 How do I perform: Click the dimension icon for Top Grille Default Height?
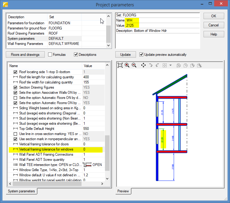point(15,129)
